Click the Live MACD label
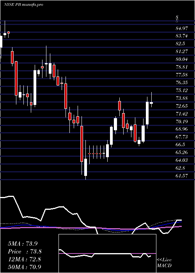The height and width of the screenshot is (273, 195). [164, 263]
